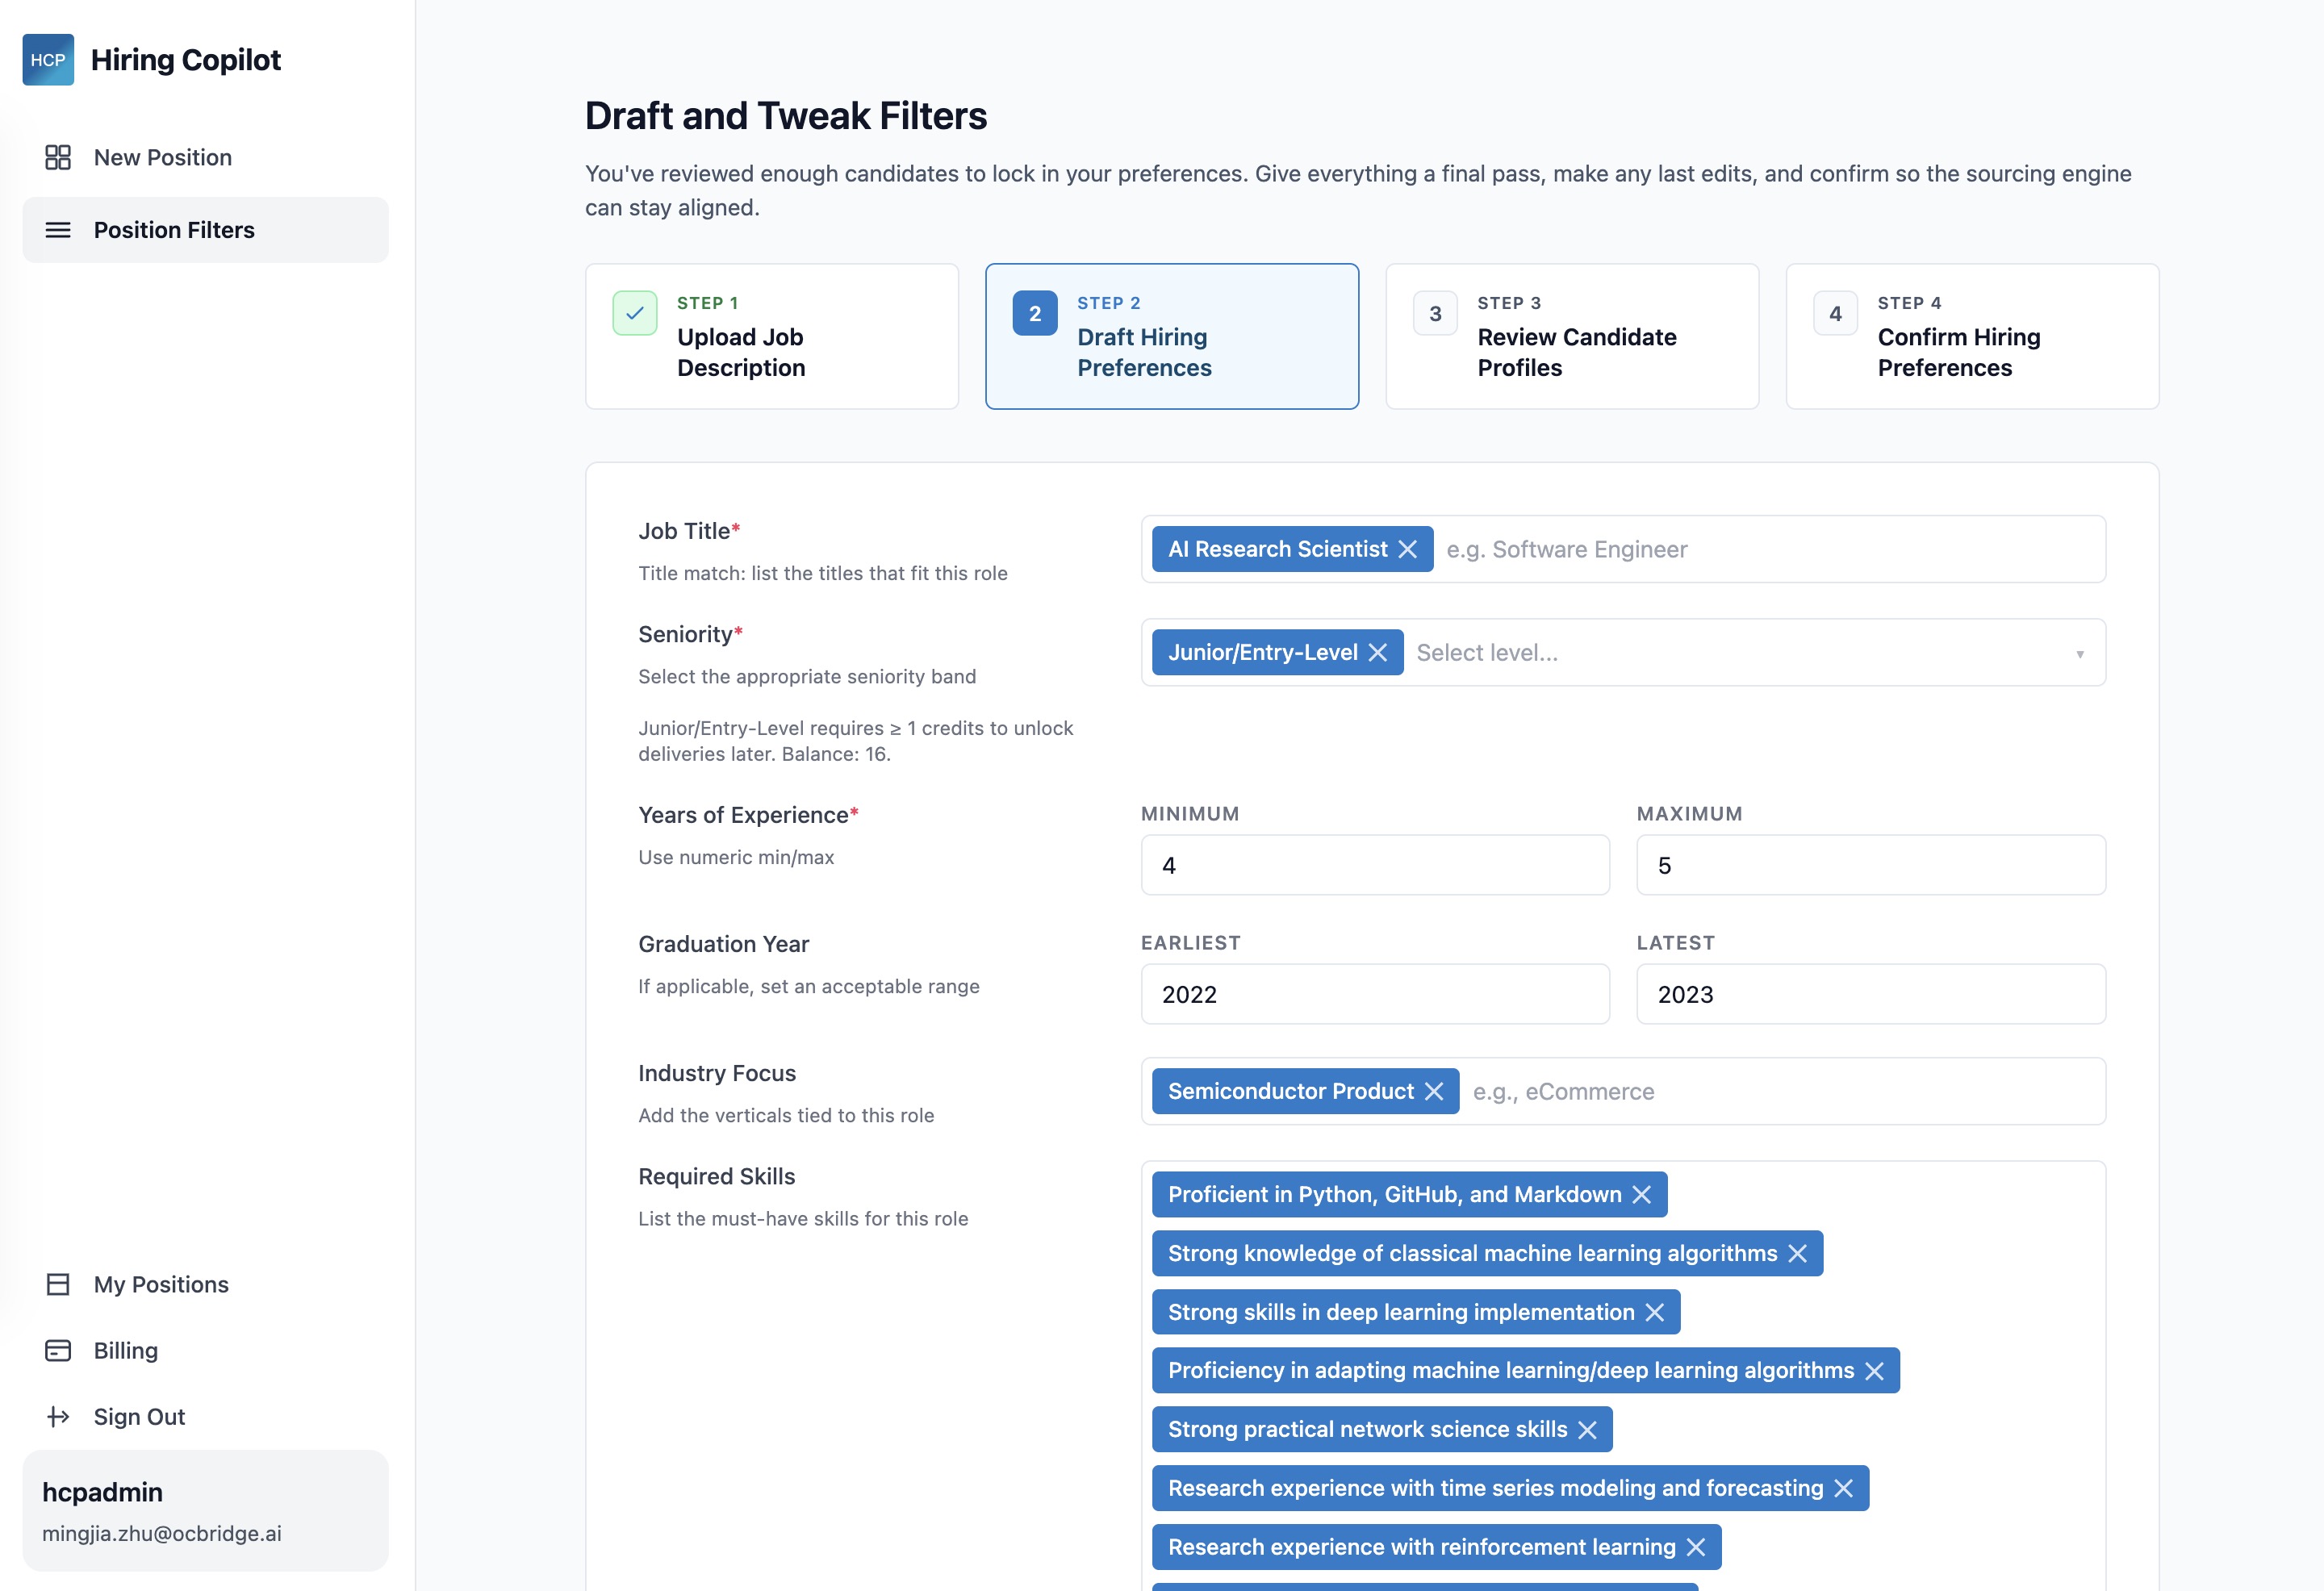This screenshot has height=1591, width=2324.
Task: Click the Position Filters hamburger icon
Action: point(58,230)
